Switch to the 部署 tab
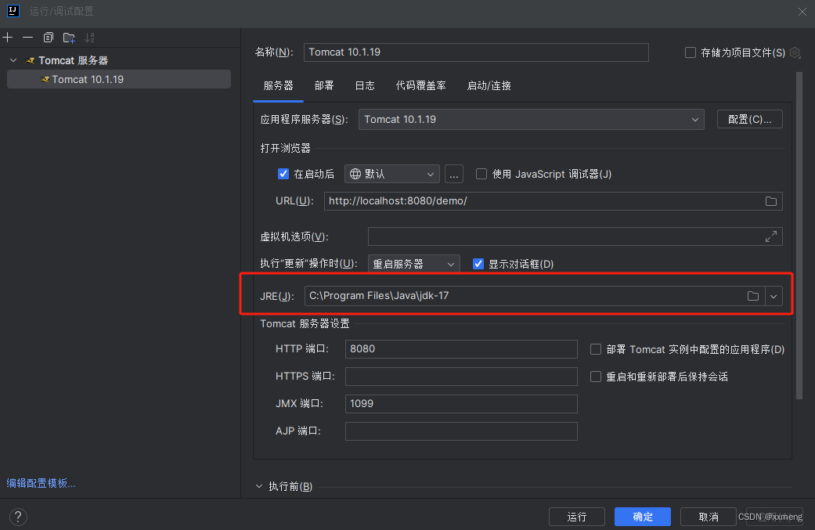This screenshot has height=530, width=815. [x=324, y=86]
